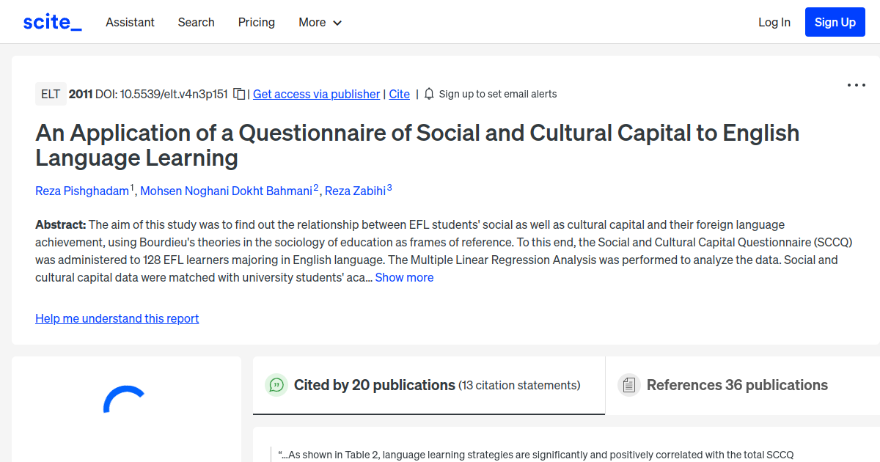Click Log In
The image size is (880, 462).
(x=774, y=22)
